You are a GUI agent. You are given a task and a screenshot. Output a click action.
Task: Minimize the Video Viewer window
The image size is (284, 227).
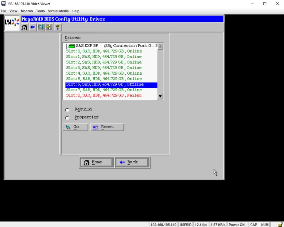click(252, 4)
